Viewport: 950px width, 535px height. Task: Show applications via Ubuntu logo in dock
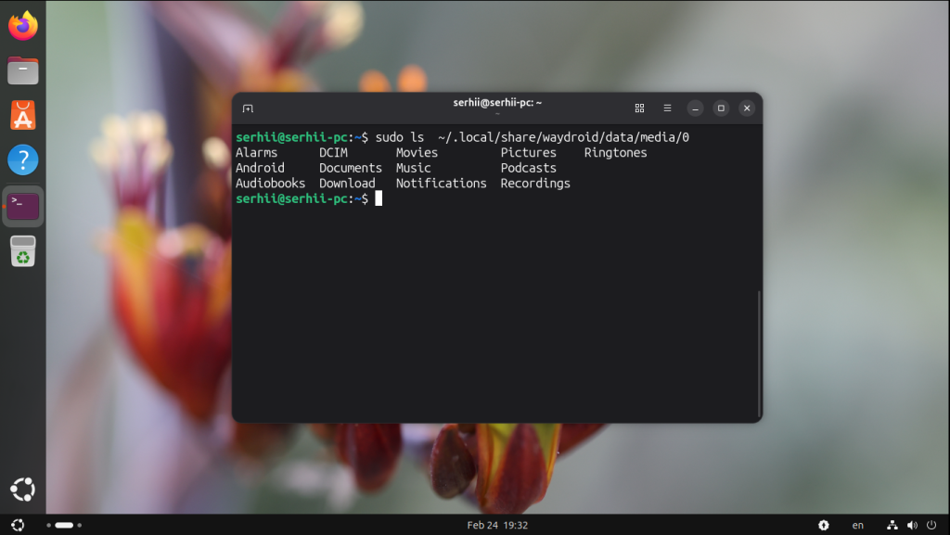[x=23, y=489]
